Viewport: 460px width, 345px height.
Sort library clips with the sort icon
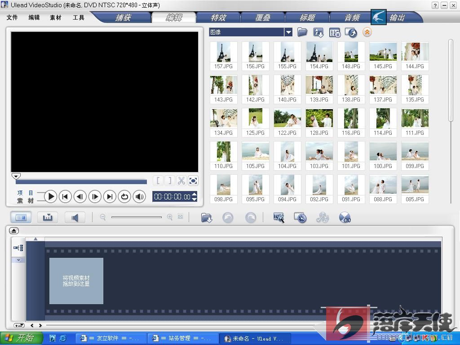coord(318,32)
